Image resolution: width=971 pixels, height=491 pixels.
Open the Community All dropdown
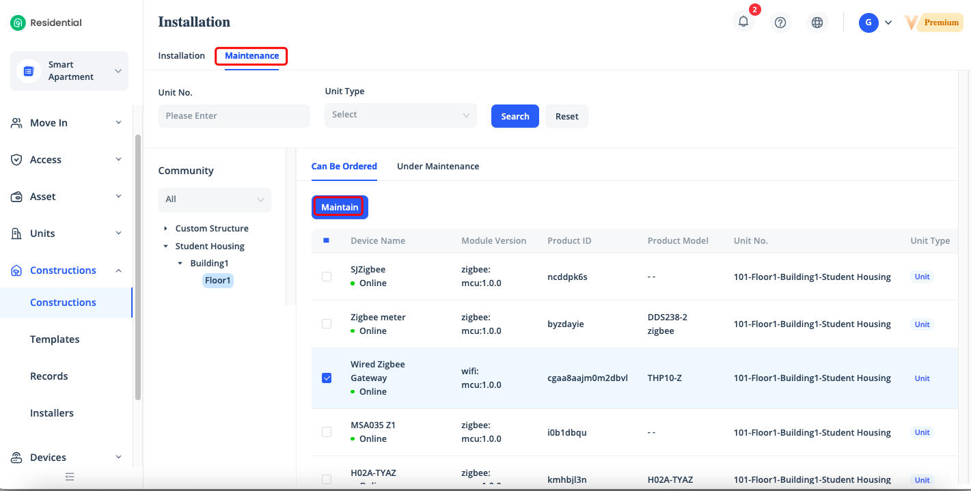pos(215,199)
